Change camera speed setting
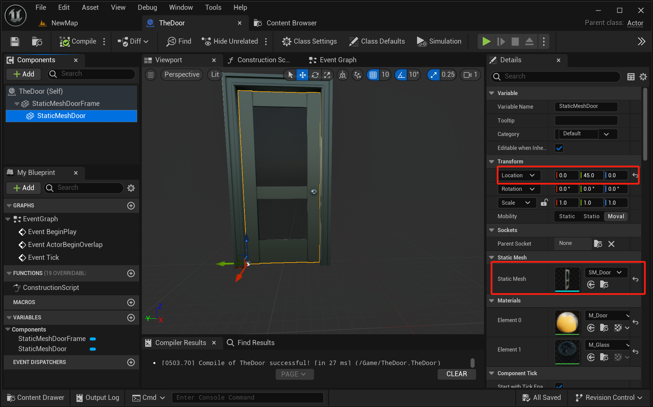Screen dimensions: 653x407 (x=471, y=75)
